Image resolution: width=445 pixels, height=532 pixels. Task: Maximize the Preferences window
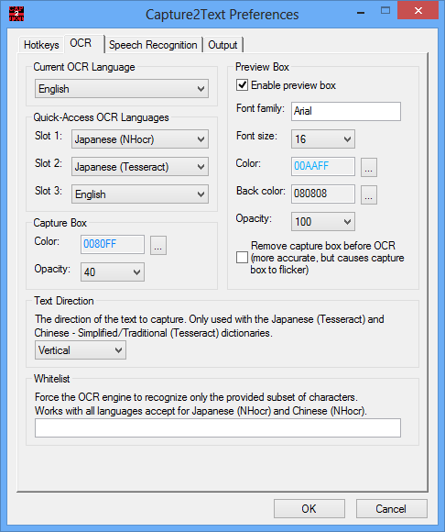(x=385, y=11)
